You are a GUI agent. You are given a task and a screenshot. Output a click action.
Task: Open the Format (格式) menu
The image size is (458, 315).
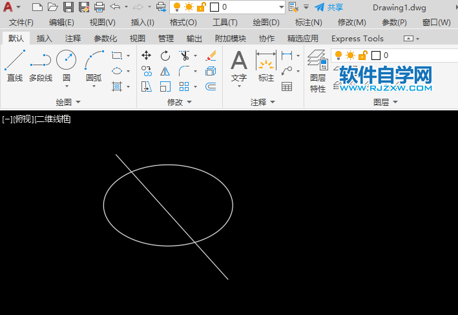pos(183,22)
